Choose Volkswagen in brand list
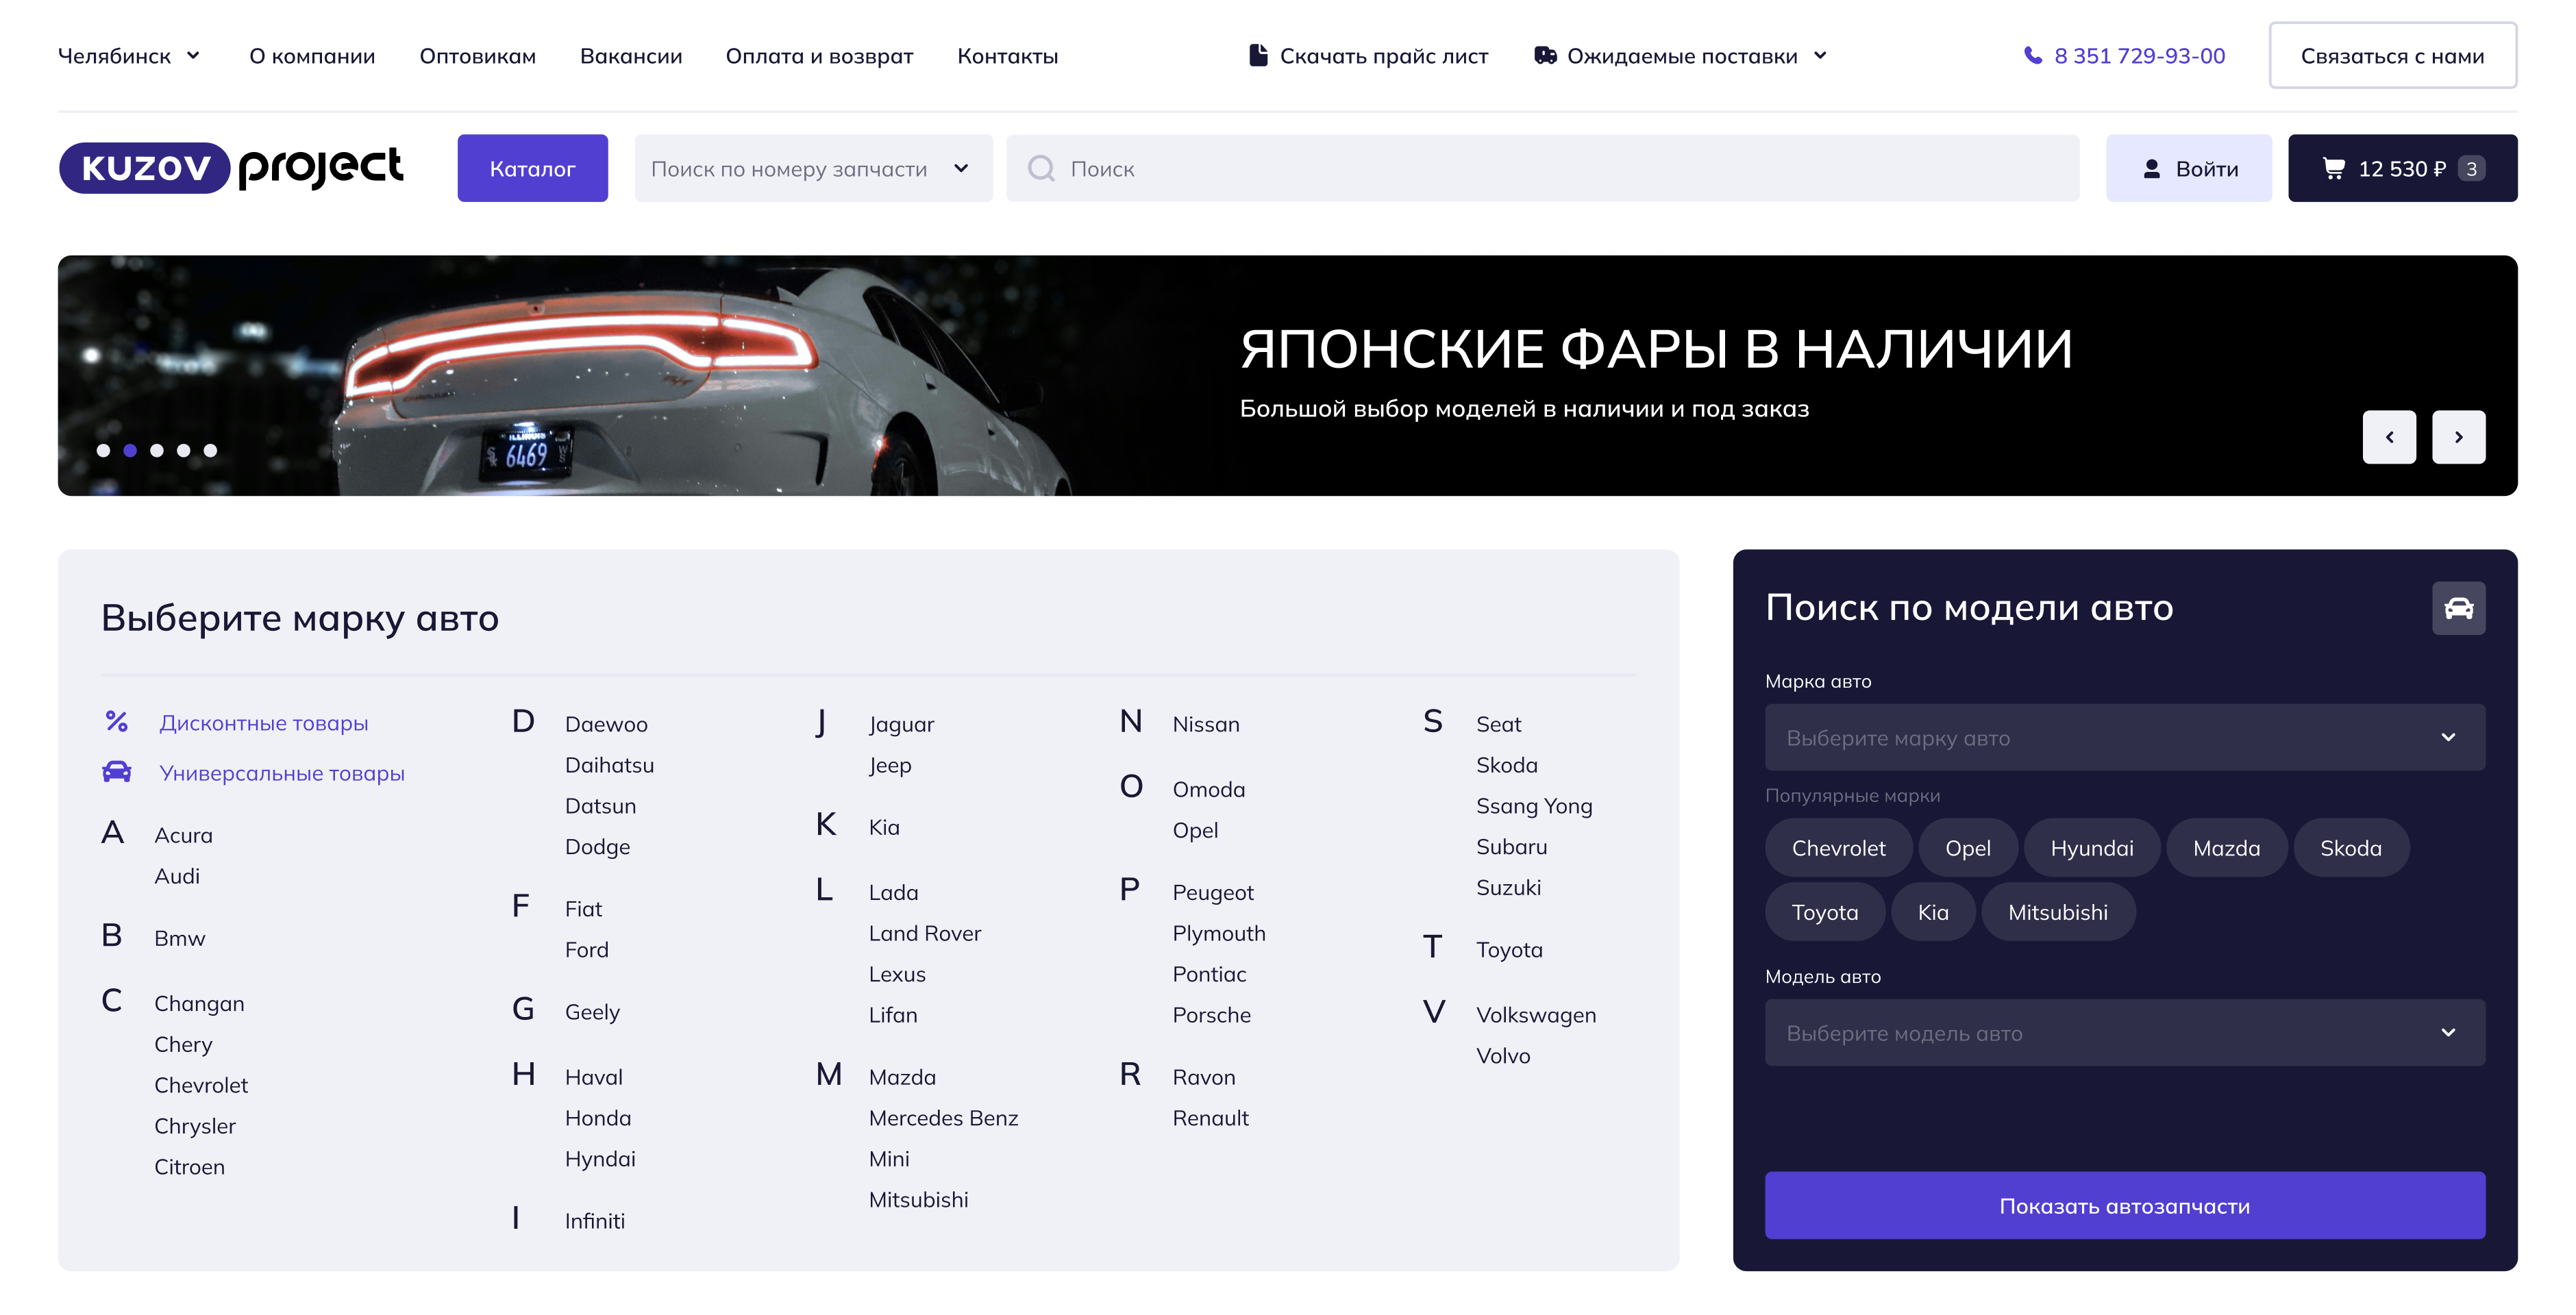The height and width of the screenshot is (1315, 2576). point(1535,1014)
